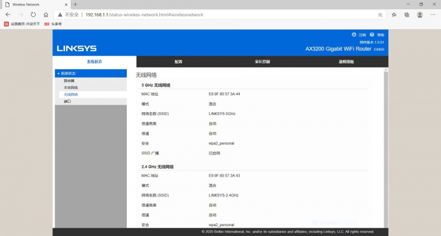
Task: Click the LINKSYS logo
Action: click(77, 48)
